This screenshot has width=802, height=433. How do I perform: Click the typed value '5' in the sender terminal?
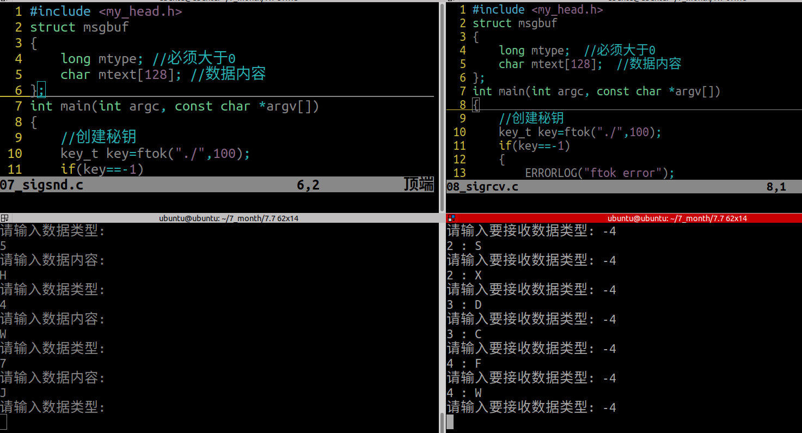[3, 246]
